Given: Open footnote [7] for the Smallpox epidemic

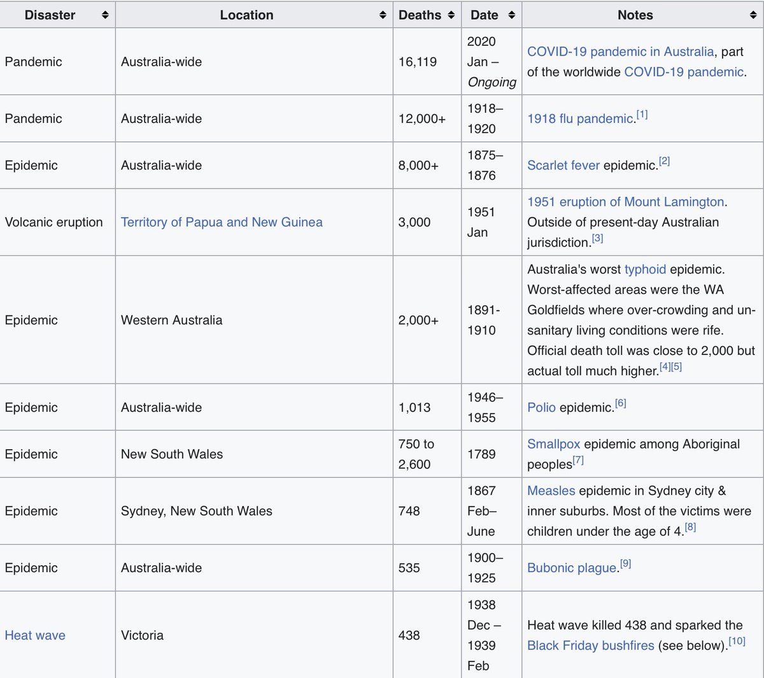Looking at the screenshot, I should pos(577,461).
